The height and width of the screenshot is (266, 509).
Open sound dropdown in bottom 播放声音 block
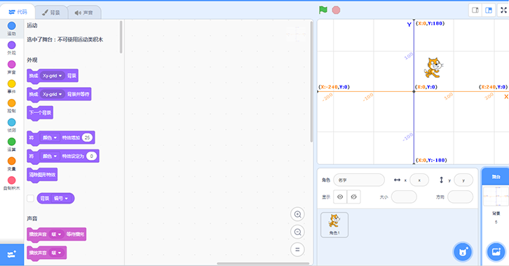coord(57,253)
